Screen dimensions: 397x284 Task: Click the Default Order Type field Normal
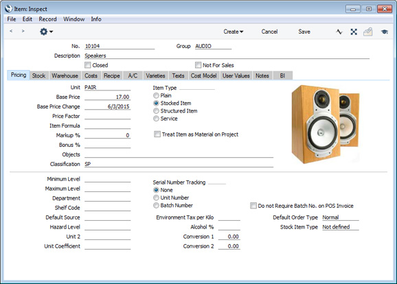341,217
